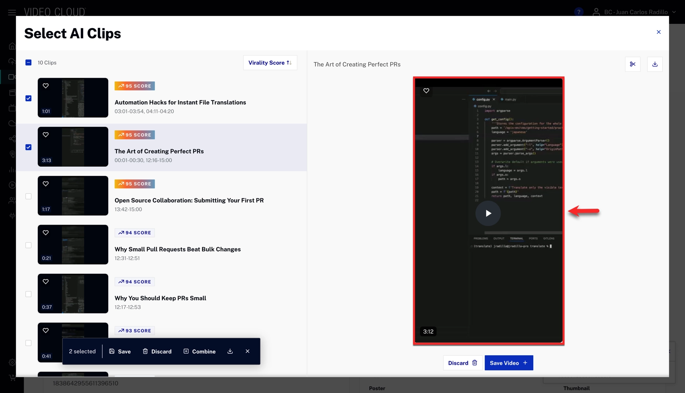Dismiss the 2 selected action bar
The height and width of the screenshot is (393, 685).
coord(247,351)
